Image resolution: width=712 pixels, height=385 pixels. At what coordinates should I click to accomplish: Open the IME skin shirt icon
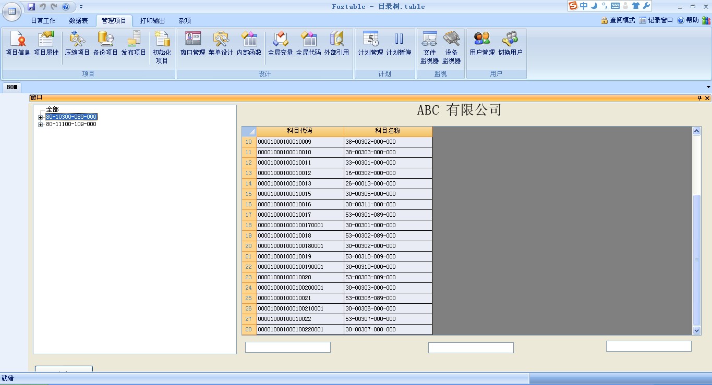[635, 6]
